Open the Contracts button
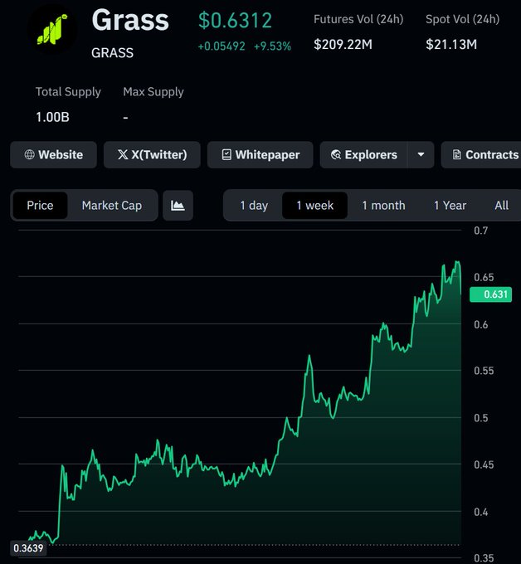 pyautogui.click(x=482, y=154)
